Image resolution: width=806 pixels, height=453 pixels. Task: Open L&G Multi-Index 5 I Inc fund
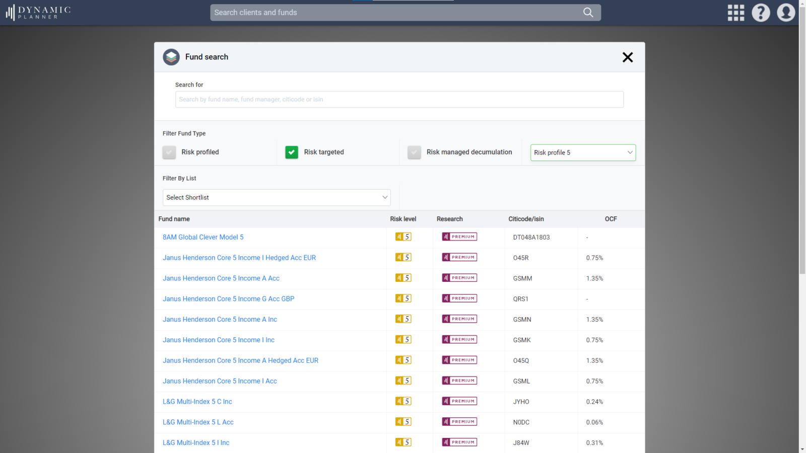click(196, 443)
